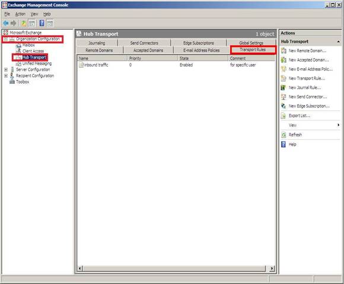Collapse the Organization Configuration node

pyautogui.click(x=6, y=39)
